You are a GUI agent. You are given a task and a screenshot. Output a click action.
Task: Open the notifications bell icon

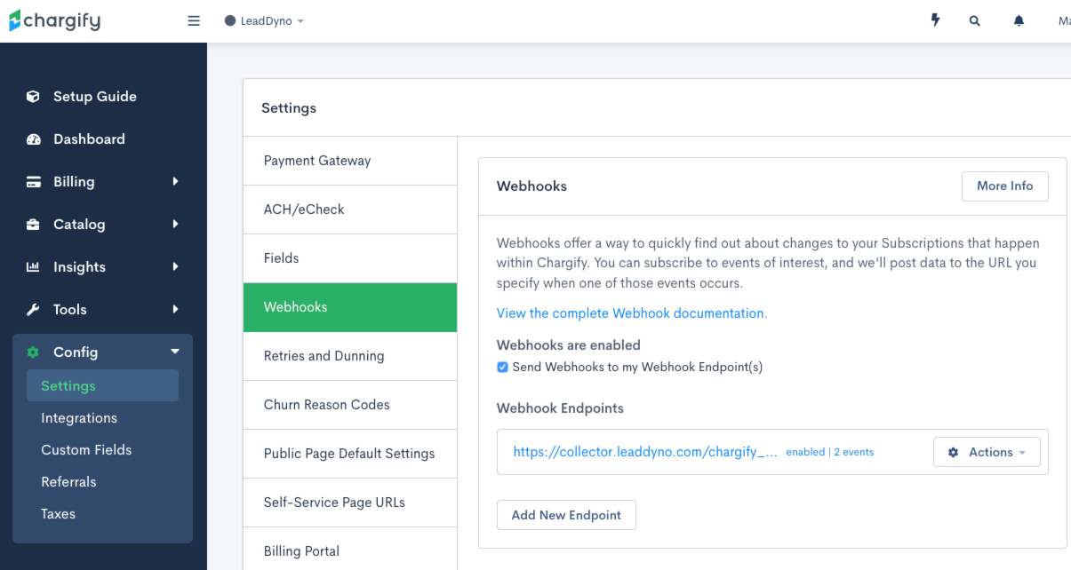(x=1019, y=20)
